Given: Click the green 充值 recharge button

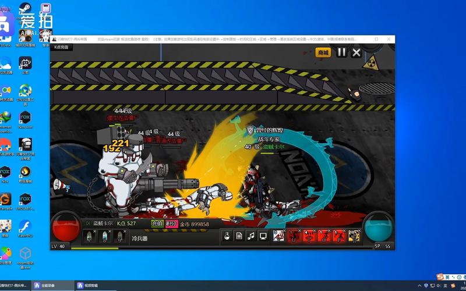Looking at the screenshot, I should 157,223.
